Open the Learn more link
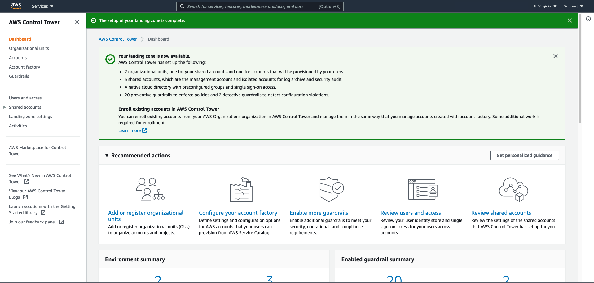 130,130
